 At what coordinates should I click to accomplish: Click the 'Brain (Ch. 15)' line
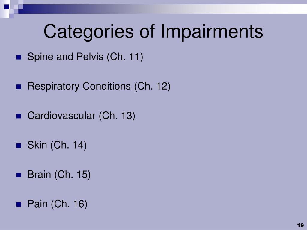click(x=59, y=175)
